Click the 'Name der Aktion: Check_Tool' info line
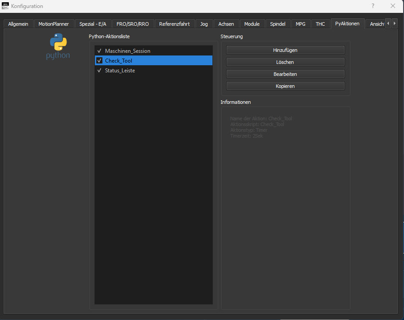This screenshot has width=404, height=320. click(x=261, y=119)
